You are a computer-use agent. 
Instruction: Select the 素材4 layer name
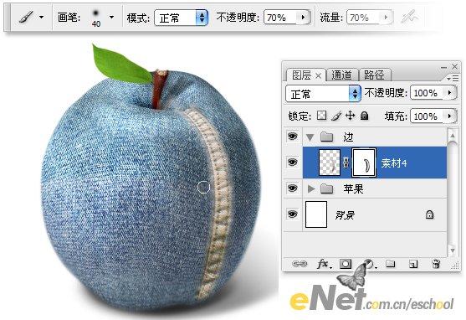click(x=394, y=163)
